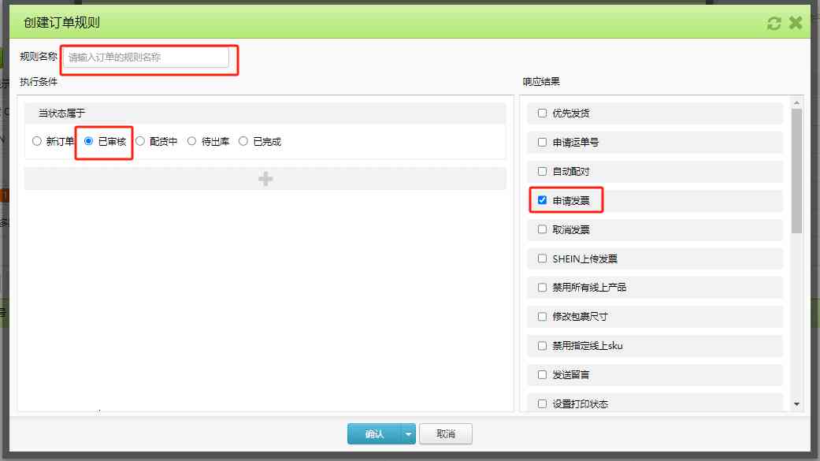The image size is (820, 461).
Task: Enable 取消发票 checkbox
Action: [542, 229]
